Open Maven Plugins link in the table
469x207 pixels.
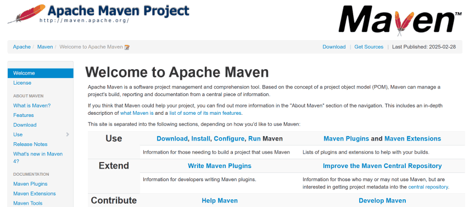(347, 139)
